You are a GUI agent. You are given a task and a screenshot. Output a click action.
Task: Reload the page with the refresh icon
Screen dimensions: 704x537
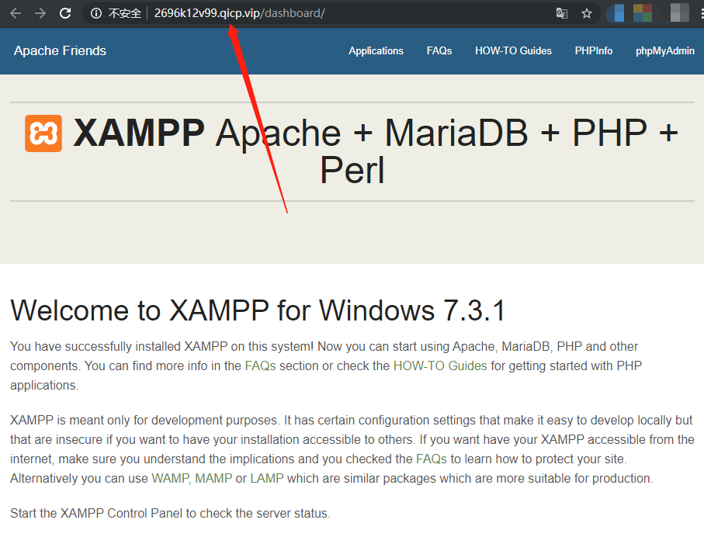pyautogui.click(x=65, y=13)
